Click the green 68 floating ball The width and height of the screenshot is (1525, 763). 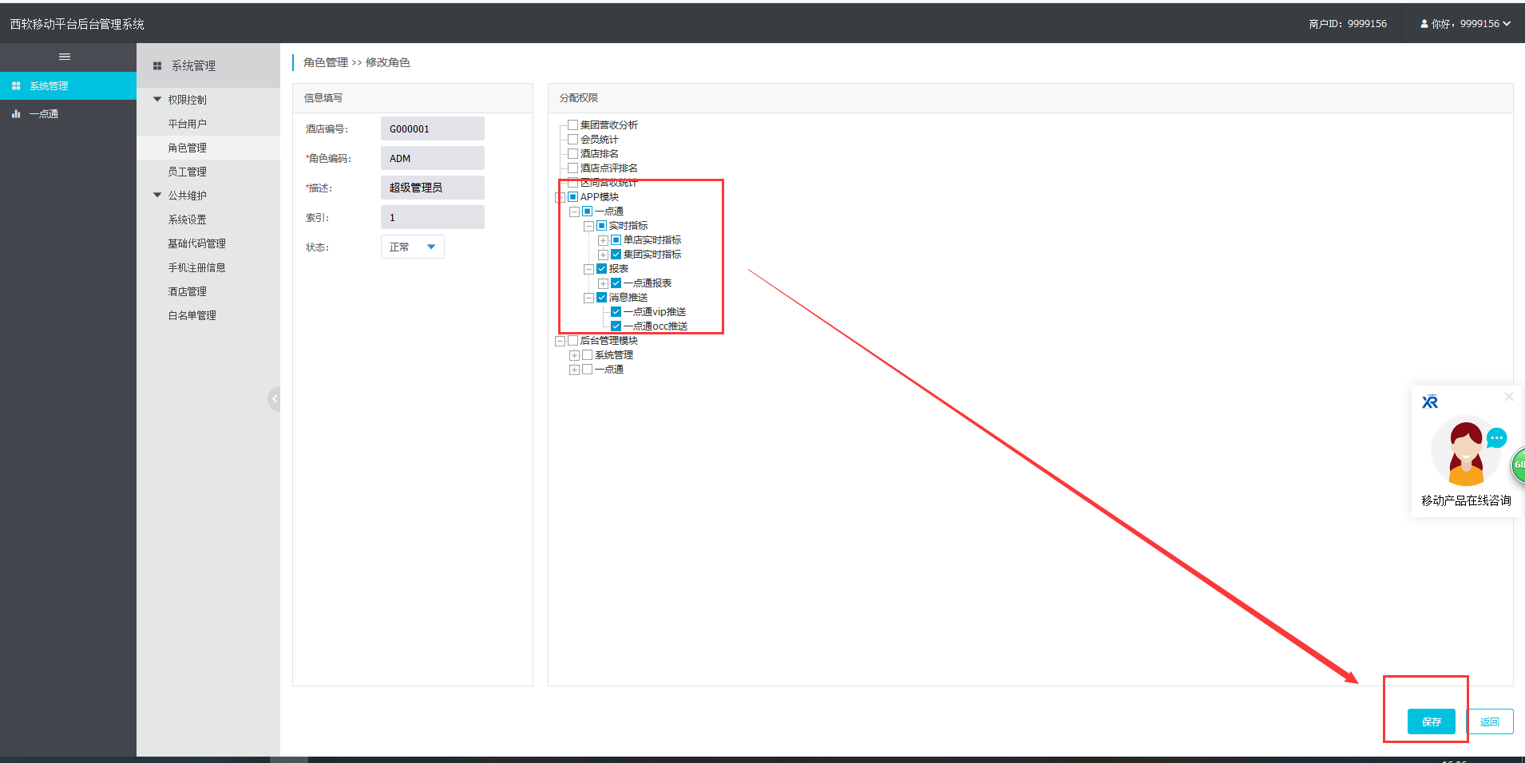point(1517,465)
